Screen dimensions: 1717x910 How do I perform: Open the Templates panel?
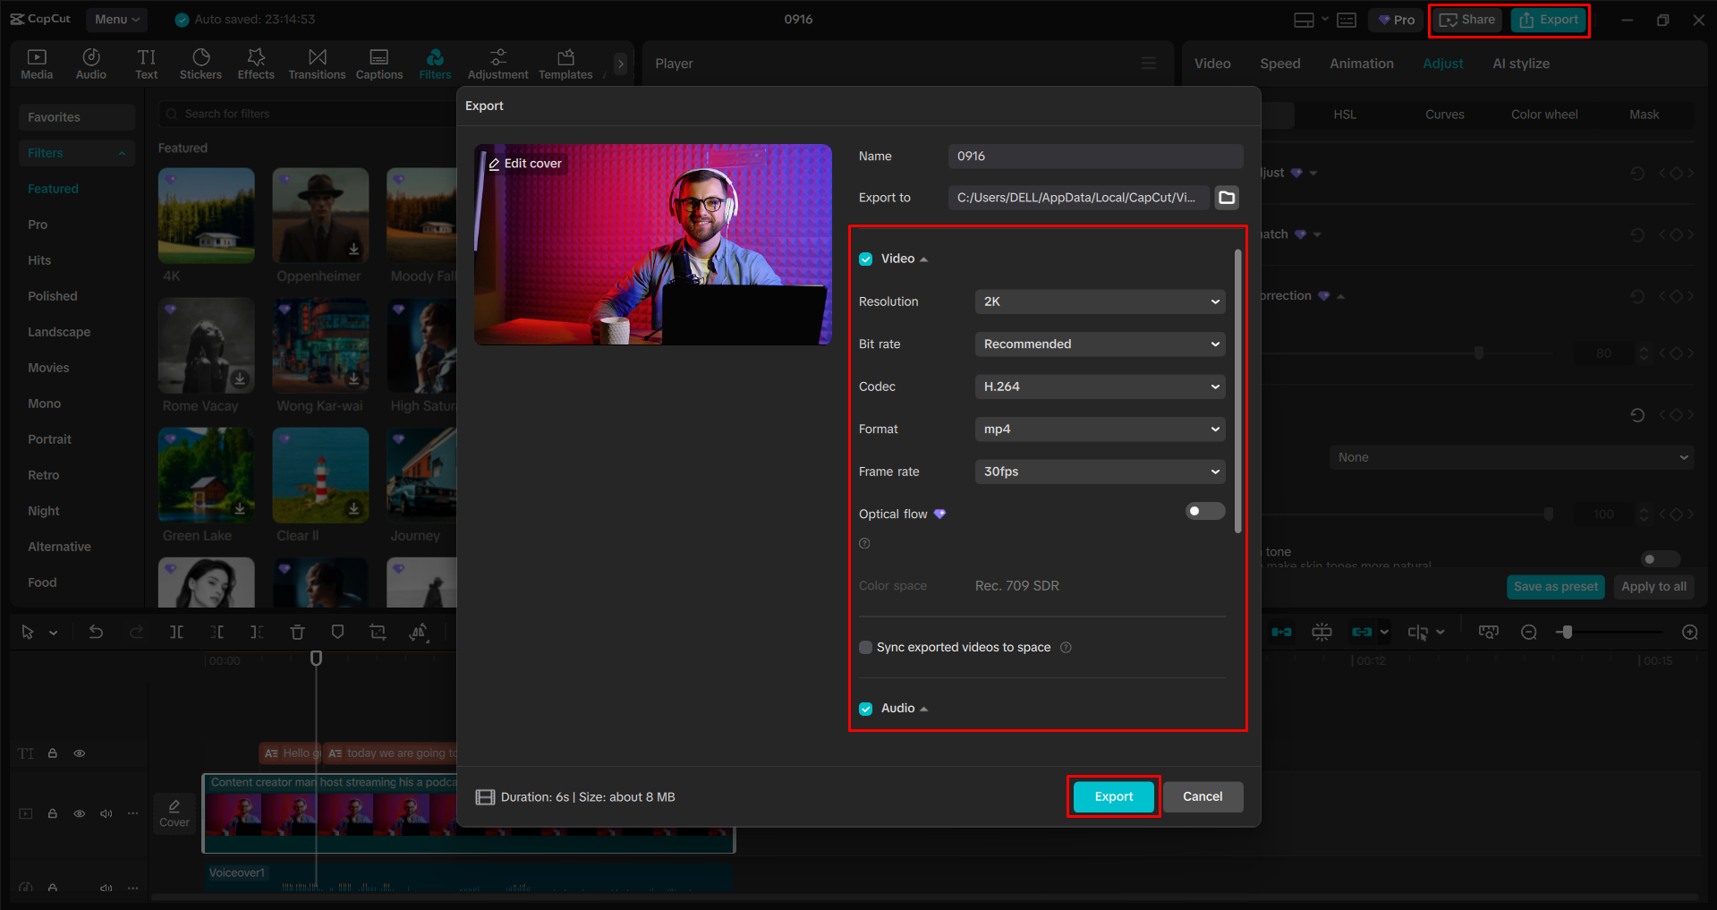[x=565, y=63]
